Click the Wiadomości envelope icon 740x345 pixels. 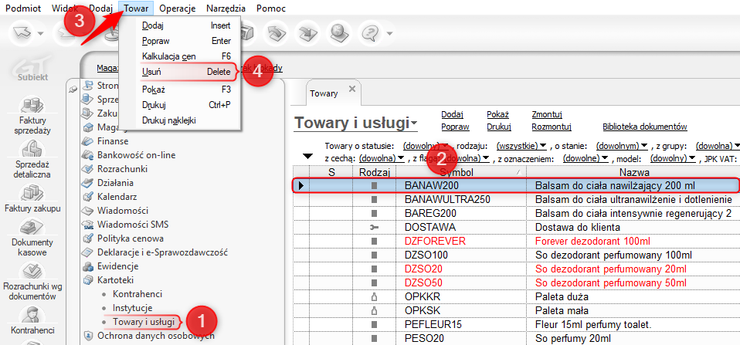click(88, 211)
